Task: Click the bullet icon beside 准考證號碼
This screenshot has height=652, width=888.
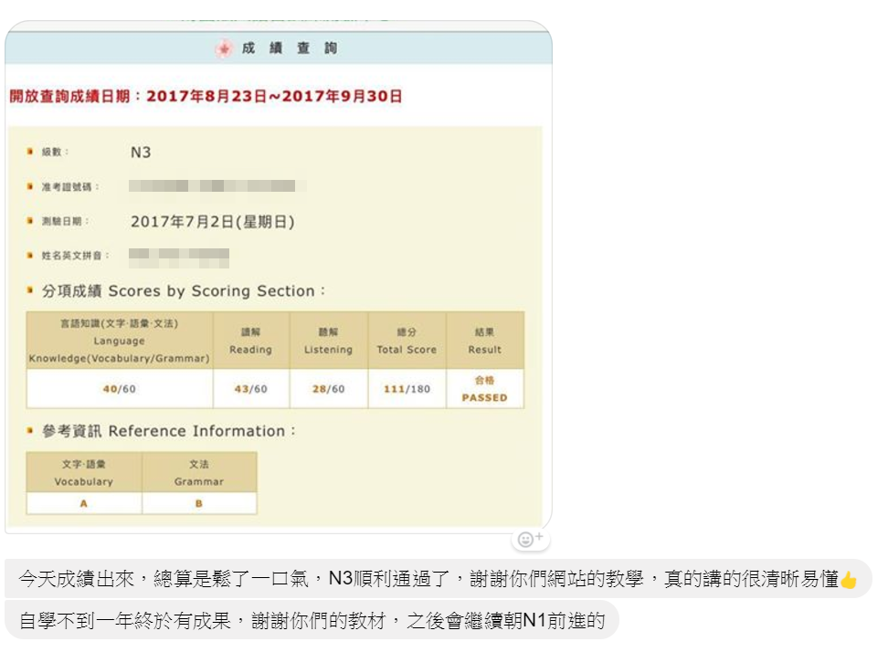Action: 30,186
